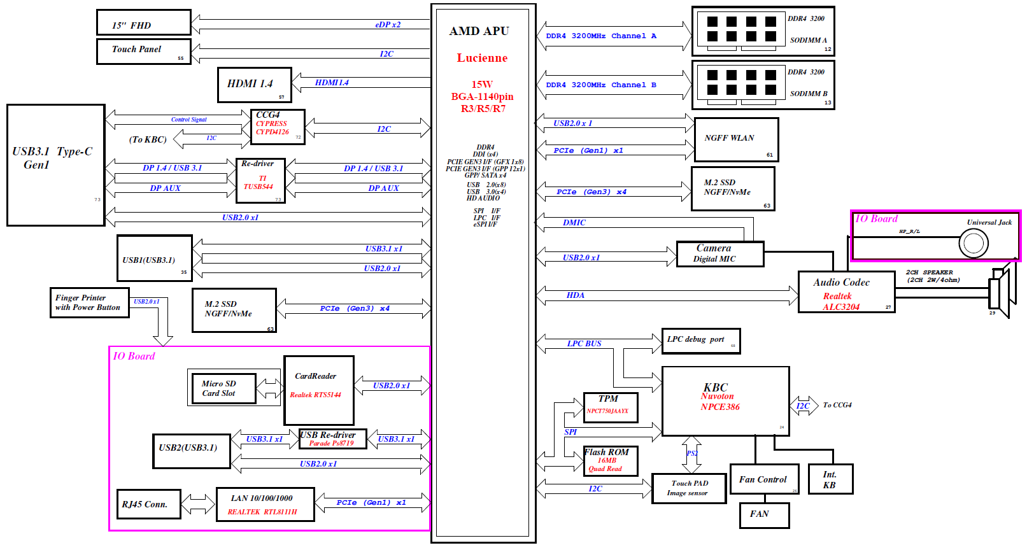The height and width of the screenshot is (550, 1027).
Task: Click the Audio Codec Realtek ALC3204 block
Action: tap(846, 292)
